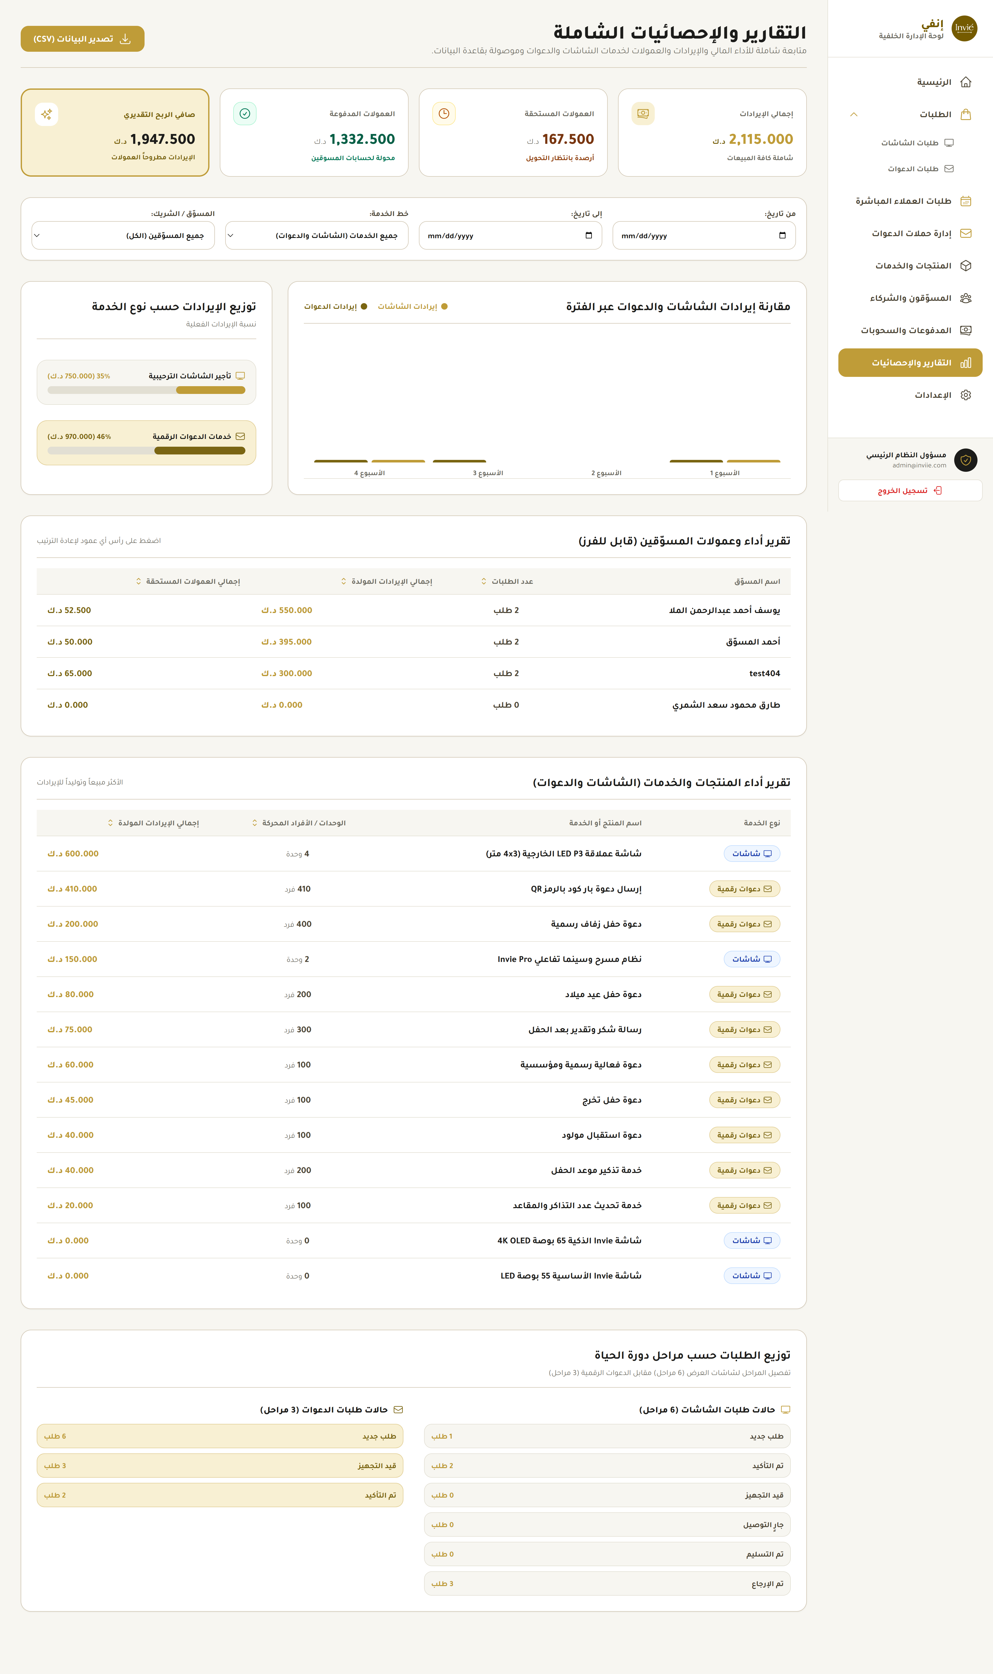The width and height of the screenshot is (993, 1674).
Task: Open the calendar picker in من تاريخ field
Action: pyautogui.click(x=782, y=236)
